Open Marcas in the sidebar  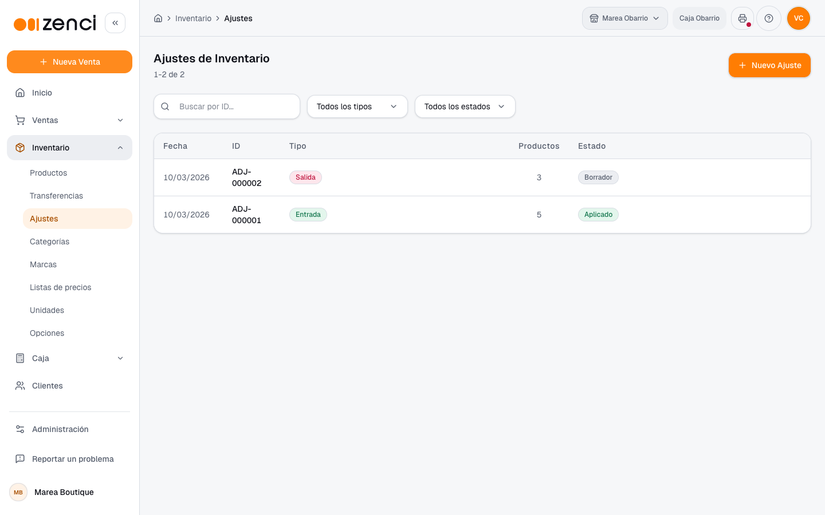pos(77,264)
